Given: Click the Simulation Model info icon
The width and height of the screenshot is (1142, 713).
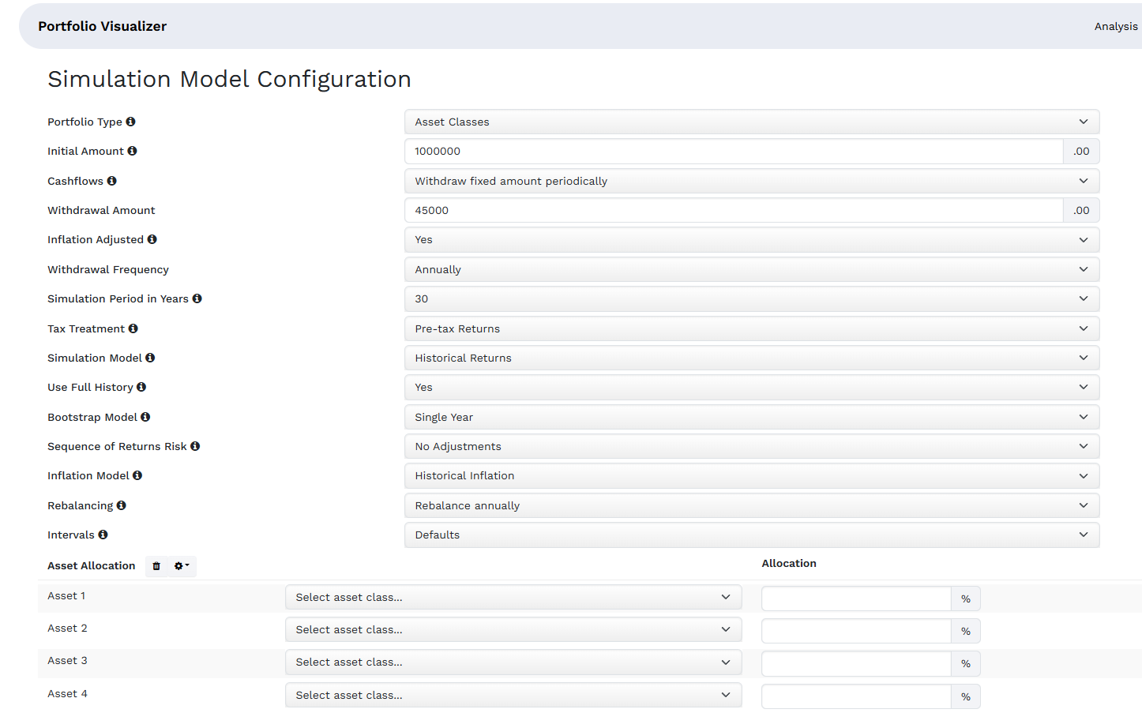Looking at the screenshot, I should [x=150, y=358].
